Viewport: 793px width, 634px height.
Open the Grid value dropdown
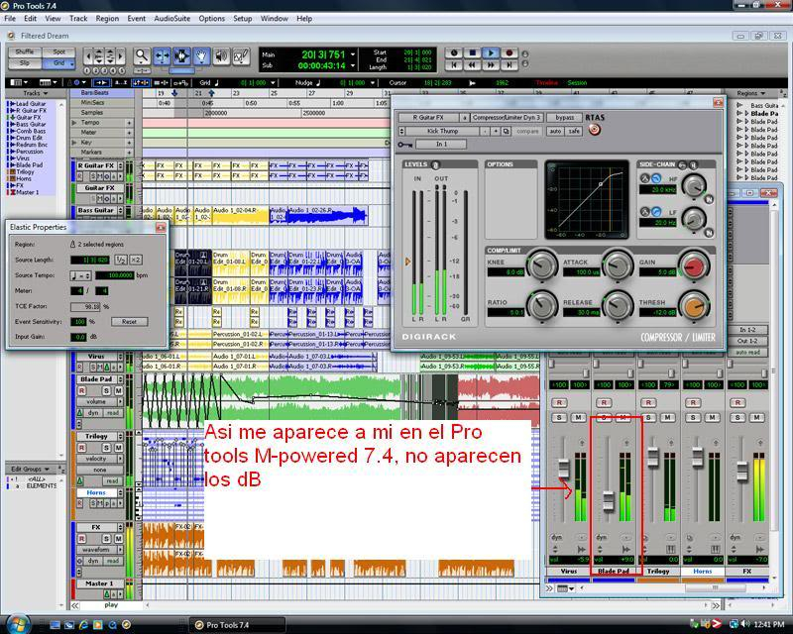pos(274,83)
